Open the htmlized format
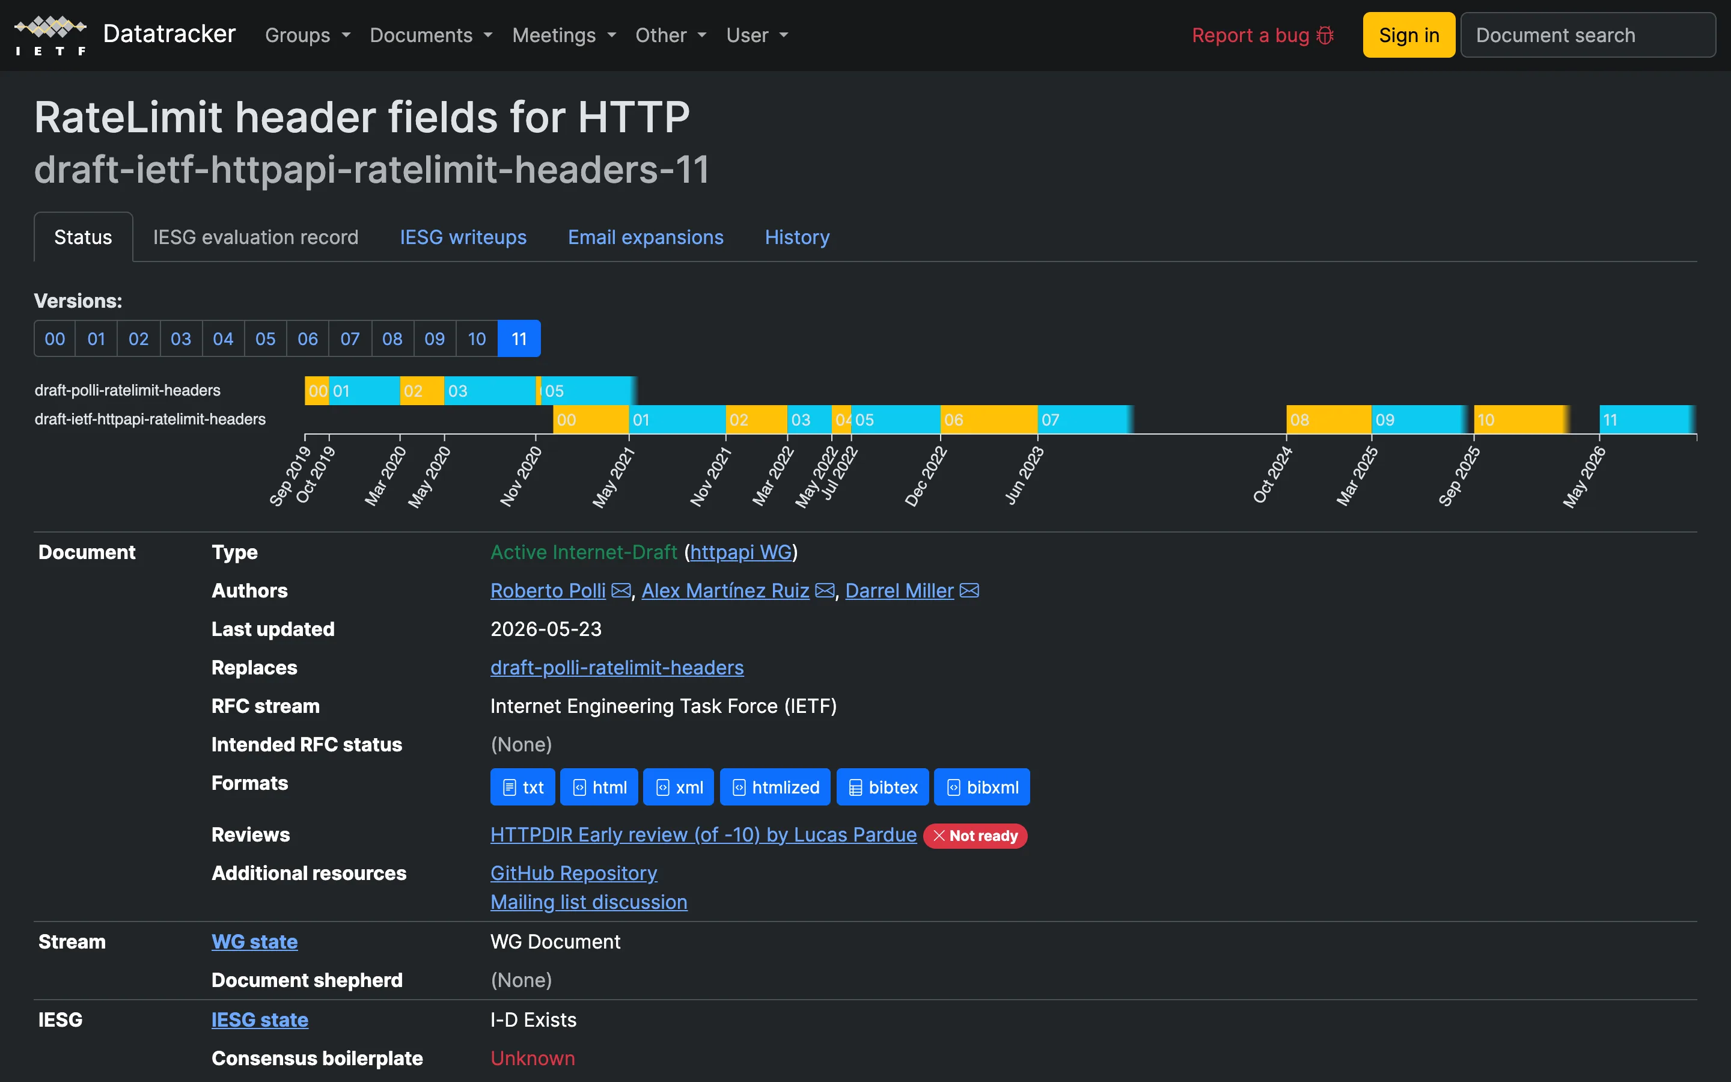The width and height of the screenshot is (1731, 1082). point(775,787)
